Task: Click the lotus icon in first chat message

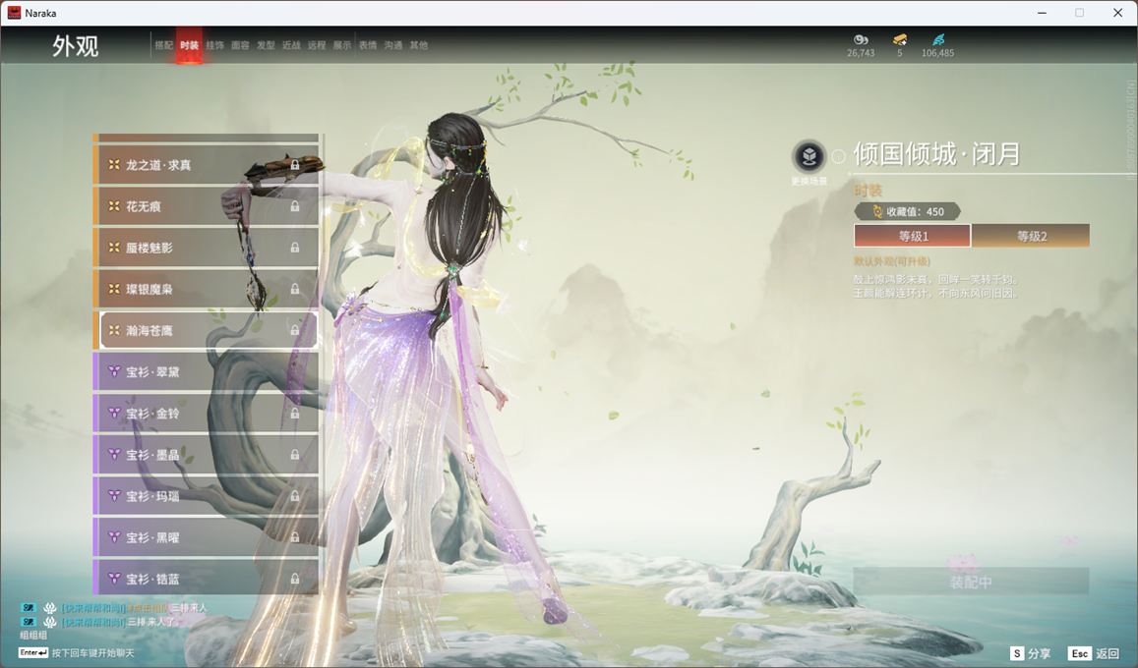Action: point(50,608)
